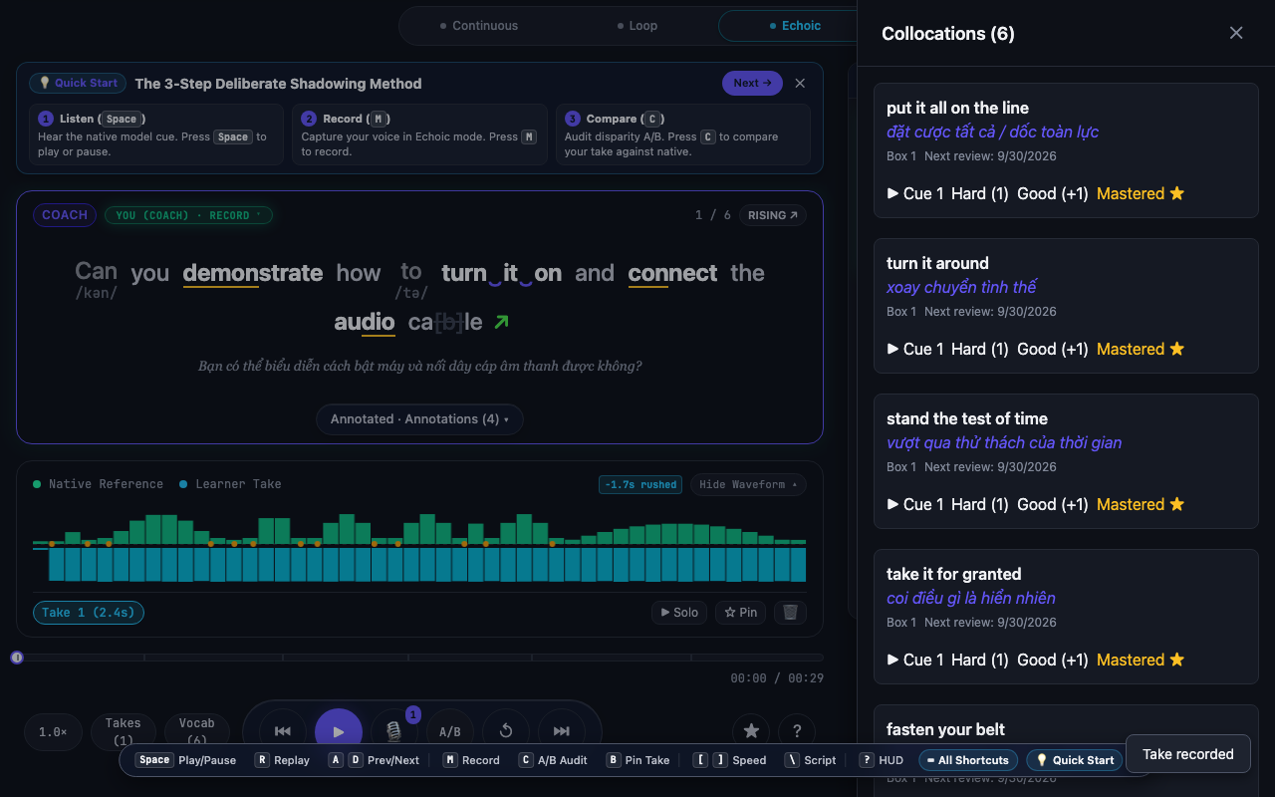Solo the selected take
The image size is (1275, 797).
(678, 613)
